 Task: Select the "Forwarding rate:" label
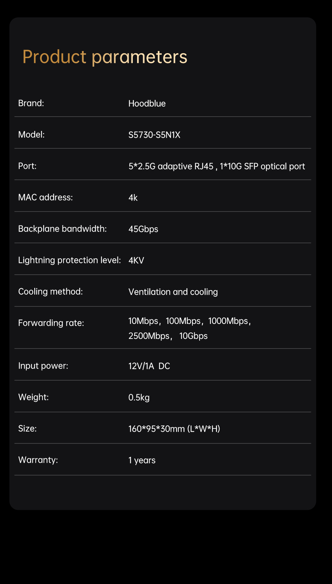click(x=51, y=323)
